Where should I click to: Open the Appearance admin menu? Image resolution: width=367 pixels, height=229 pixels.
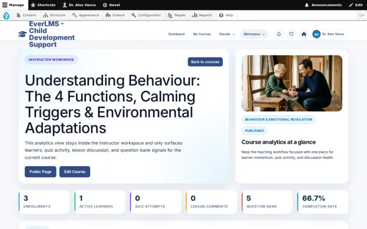[85, 15]
